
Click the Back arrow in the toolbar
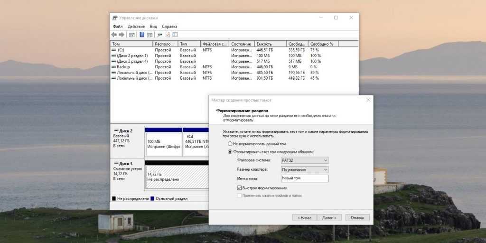[114, 35]
